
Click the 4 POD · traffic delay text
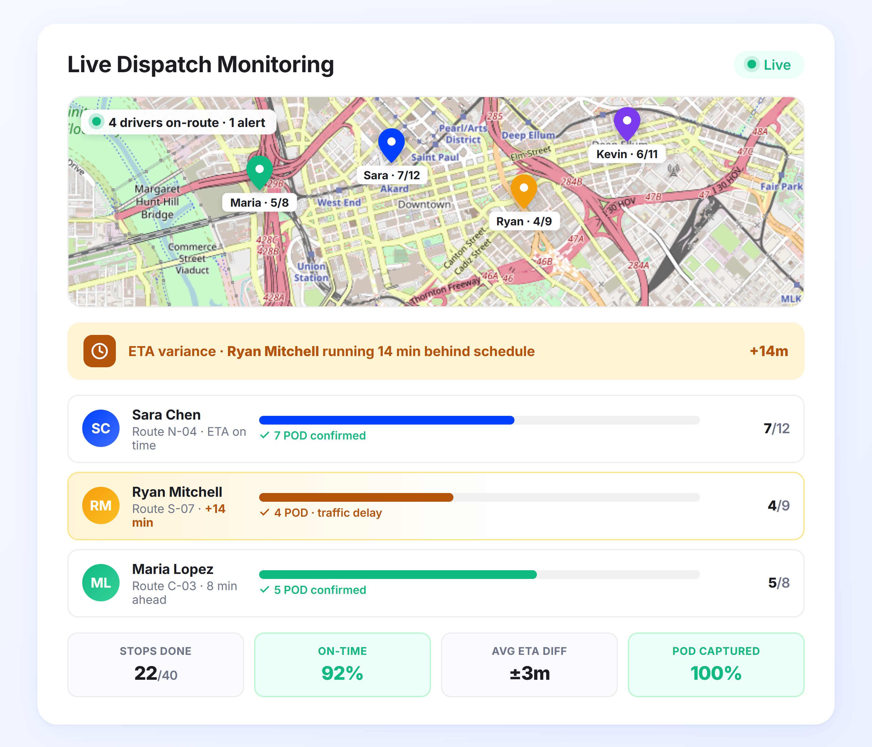[x=328, y=513]
